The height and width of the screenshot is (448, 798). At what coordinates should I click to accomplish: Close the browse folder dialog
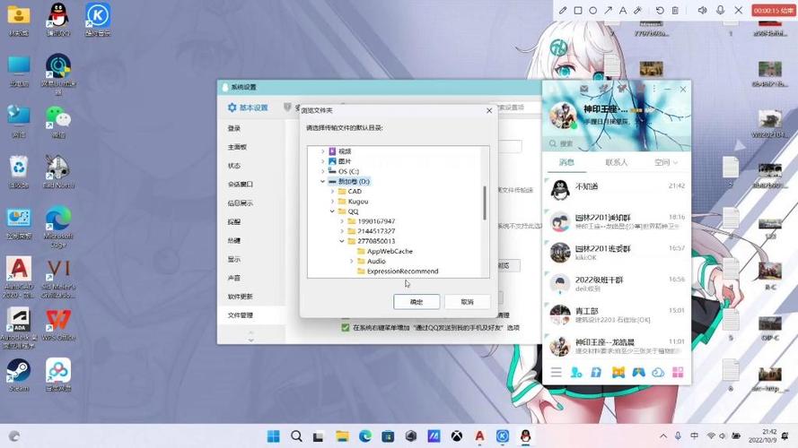coord(489,110)
